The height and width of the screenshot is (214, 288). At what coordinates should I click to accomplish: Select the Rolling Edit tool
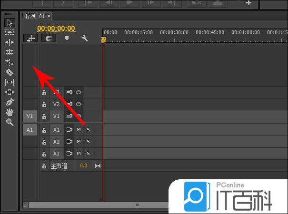pos(10,52)
